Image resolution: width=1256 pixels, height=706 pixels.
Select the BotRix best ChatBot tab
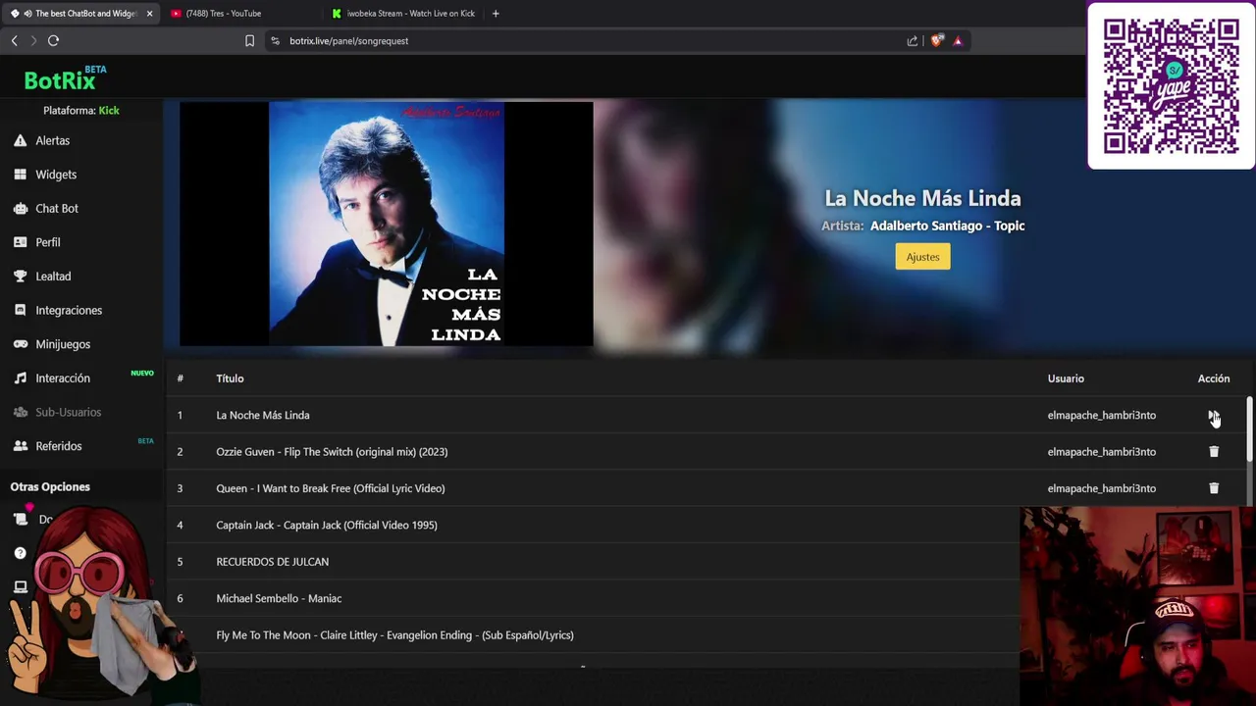pyautogui.click(x=80, y=14)
